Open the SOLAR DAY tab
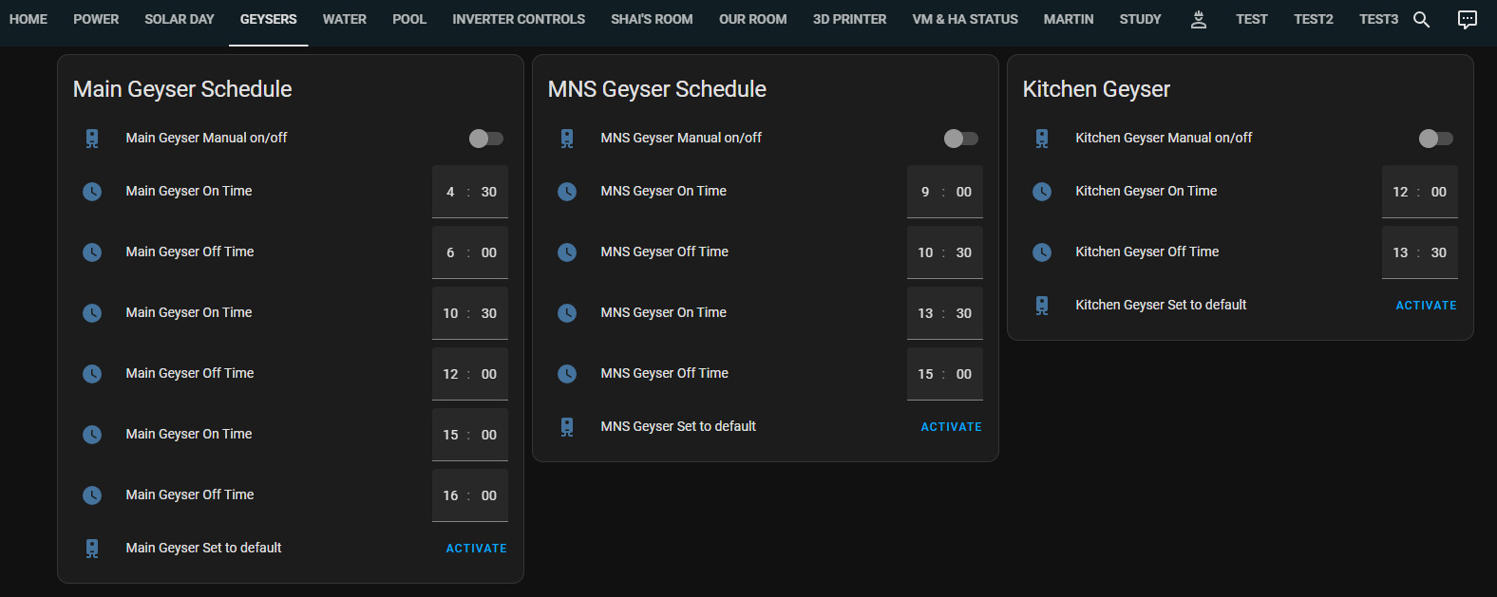 point(180,19)
